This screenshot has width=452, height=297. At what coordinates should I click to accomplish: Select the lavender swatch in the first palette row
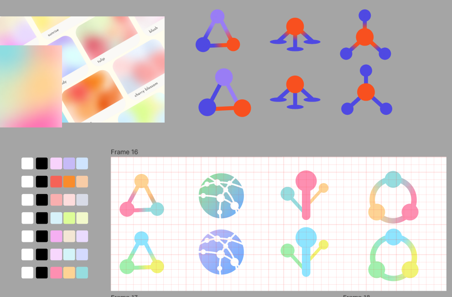pos(69,164)
